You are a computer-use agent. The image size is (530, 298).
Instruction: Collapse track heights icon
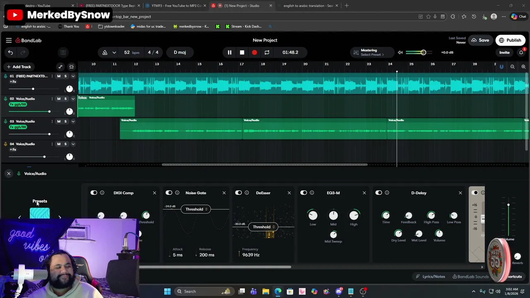tap(71, 67)
